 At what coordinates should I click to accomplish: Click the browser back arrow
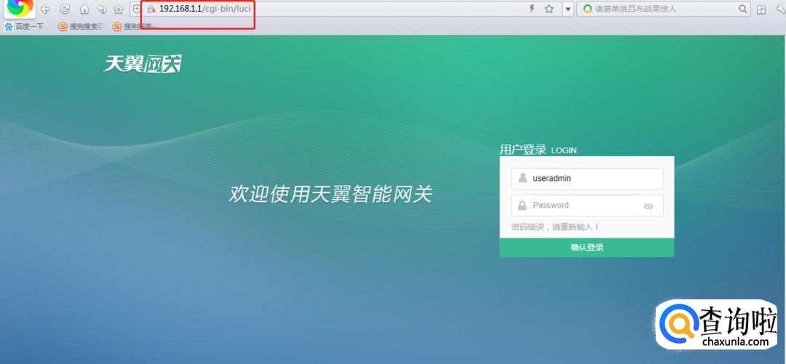(x=45, y=9)
